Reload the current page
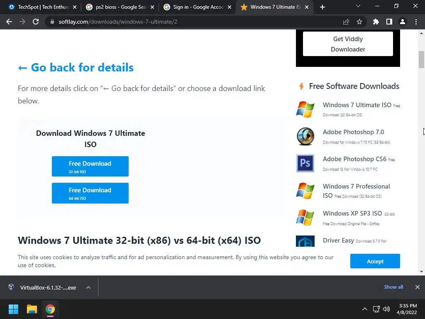Viewport: 425px width, 319px height. click(36, 22)
